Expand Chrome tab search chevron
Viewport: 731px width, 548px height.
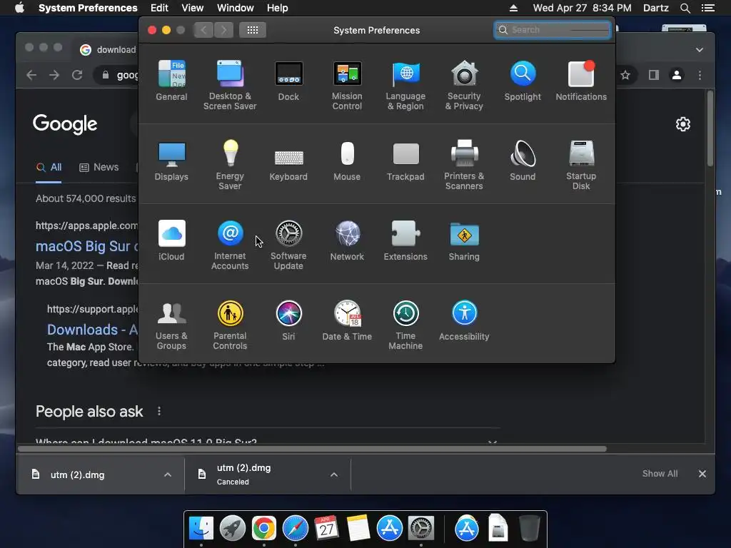pos(700,50)
